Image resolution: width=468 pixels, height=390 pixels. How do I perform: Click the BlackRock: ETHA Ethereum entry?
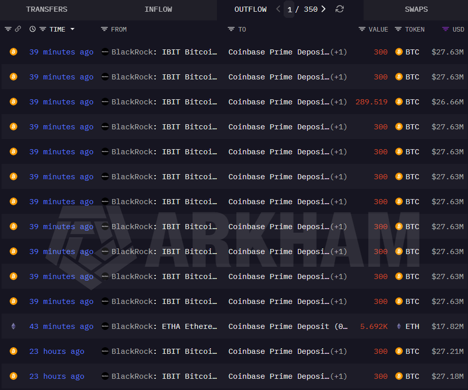(x=164, y=326)
